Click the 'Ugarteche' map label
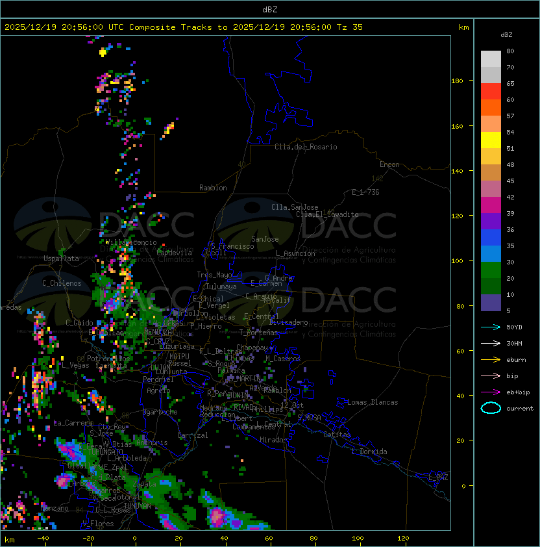The image size is (540, 547). pos(160,412)
